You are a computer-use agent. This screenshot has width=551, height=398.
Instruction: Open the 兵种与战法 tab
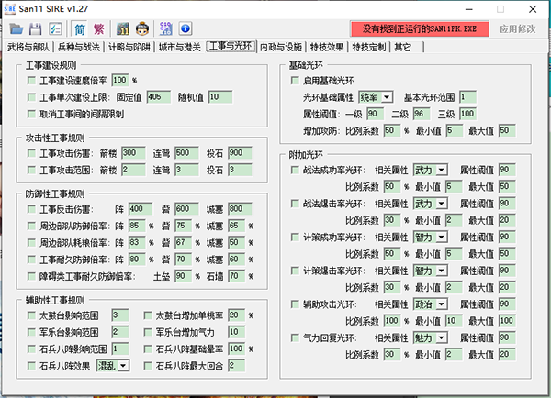79,47
